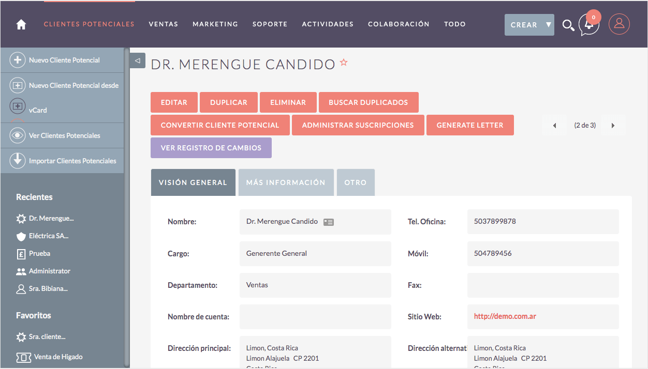Open the search magnifier icon
The image size is (648, 369).
click(568, 25)
